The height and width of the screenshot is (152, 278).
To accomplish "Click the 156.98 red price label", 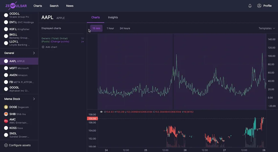I will click(92, 118).
